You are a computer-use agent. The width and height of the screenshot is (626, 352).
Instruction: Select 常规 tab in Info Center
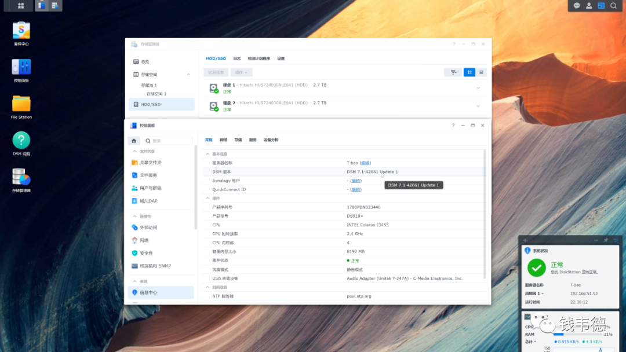[x=209, y=140]
